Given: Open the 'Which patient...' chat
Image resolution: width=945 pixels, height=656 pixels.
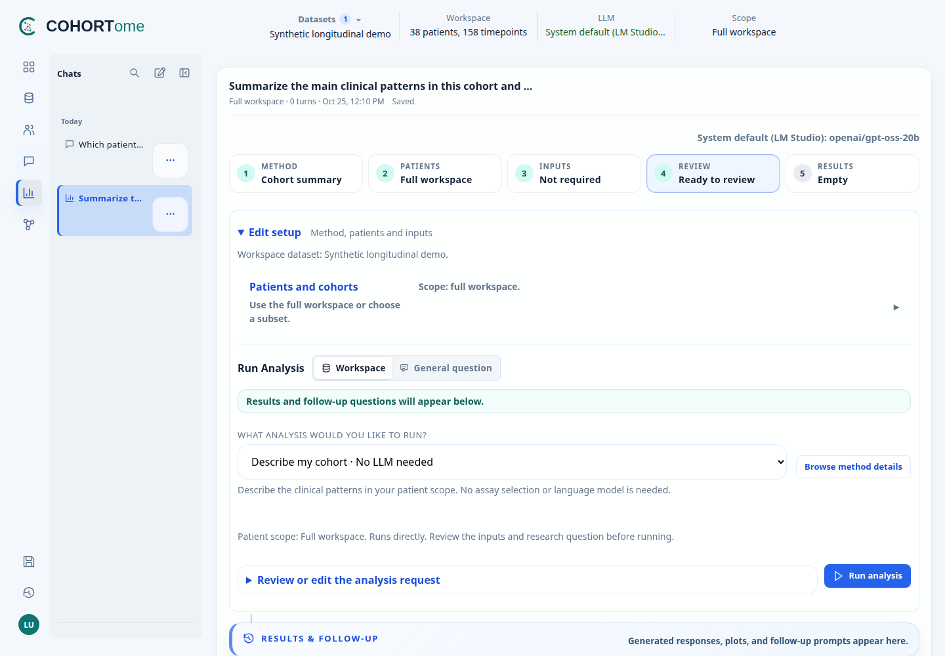Looking at the screenshot, I should [x=105, y=144].
